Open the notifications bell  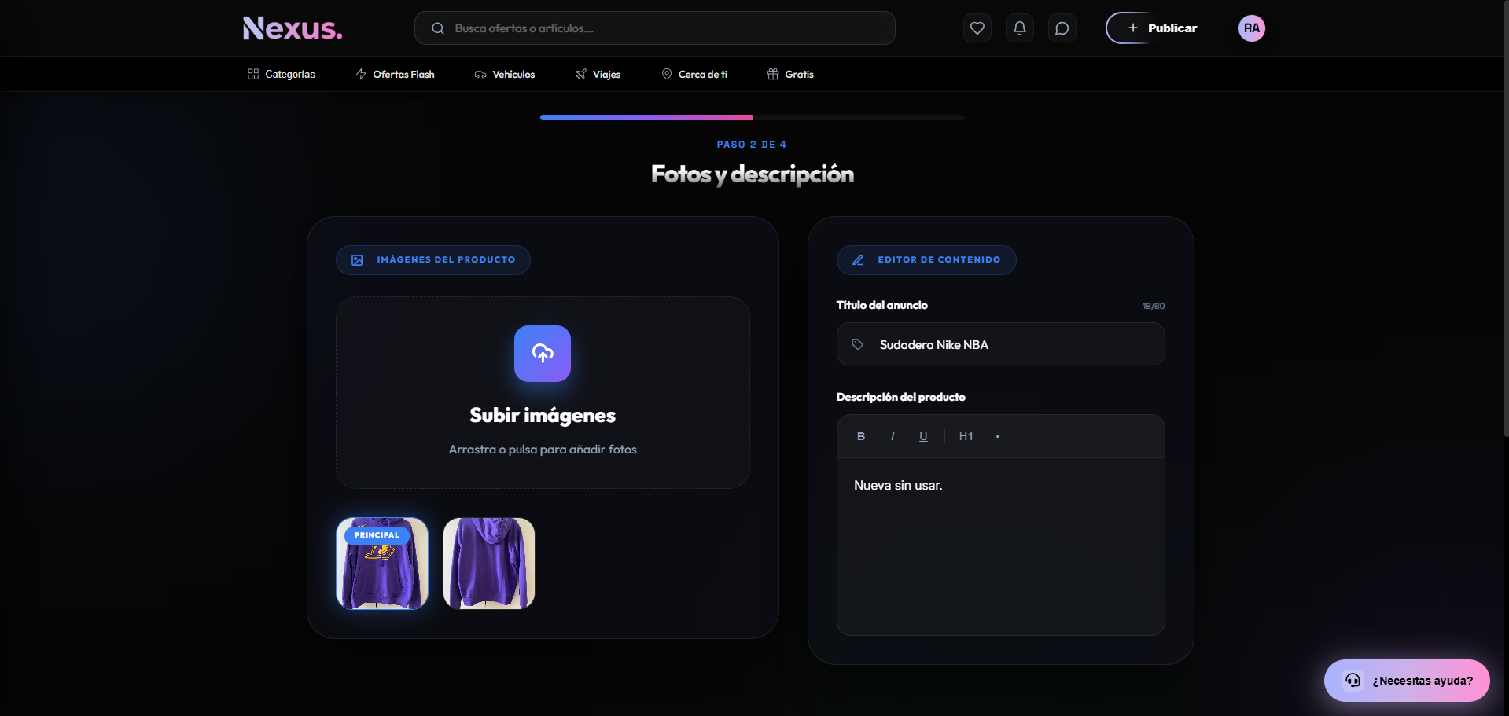click(1019, 28)
